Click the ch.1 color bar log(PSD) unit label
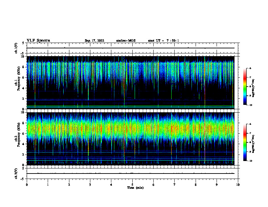The image size is (268, 207). tap(253, 88)
